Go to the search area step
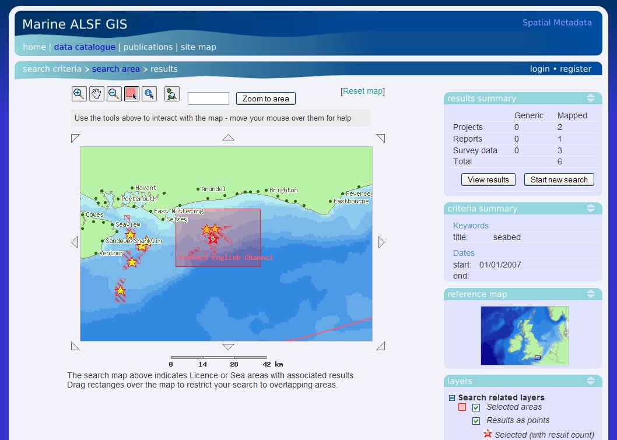The image size is (617, 440). coord(115,69)
